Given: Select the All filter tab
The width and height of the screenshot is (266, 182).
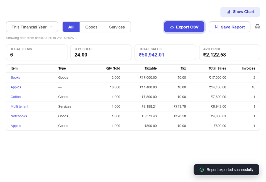Looking at the screenshot, I should pyautogui.click(x=71, y=27).
